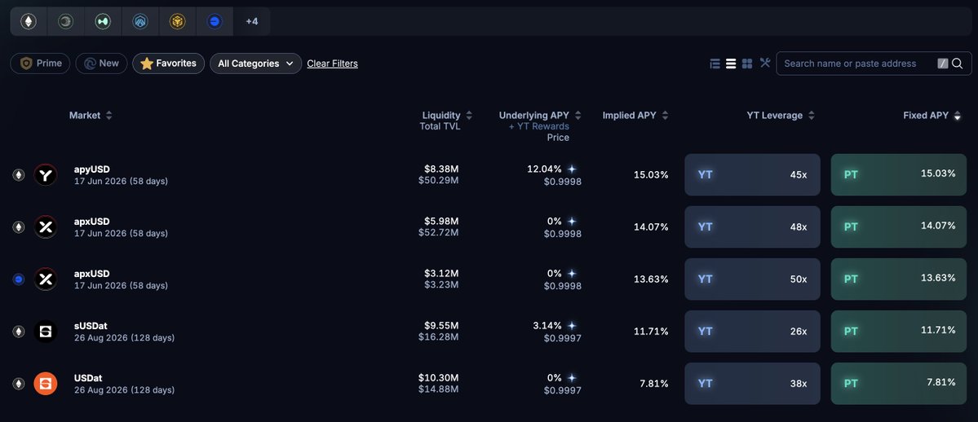Click the orange USDat token logo
Image resolution: width=978 pixels, height=422 pixels.
(x=46, y=383)
